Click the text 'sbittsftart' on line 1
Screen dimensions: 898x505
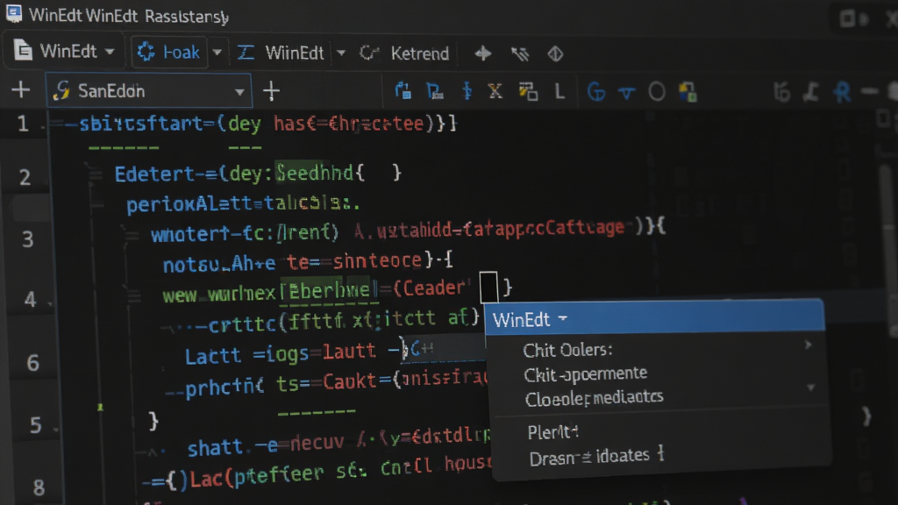[x=141, y=124]
